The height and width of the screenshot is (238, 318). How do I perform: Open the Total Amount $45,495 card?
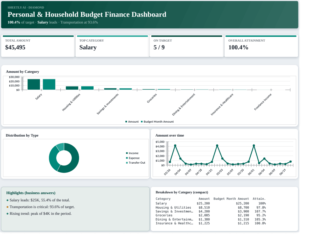[x=38, y=46]
